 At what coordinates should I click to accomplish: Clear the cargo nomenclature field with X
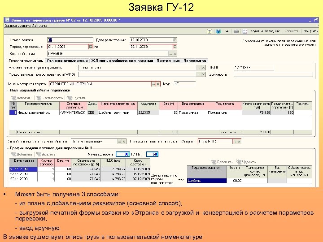(x=158, y=84)
